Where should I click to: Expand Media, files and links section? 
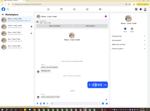[x=128, y=44]
